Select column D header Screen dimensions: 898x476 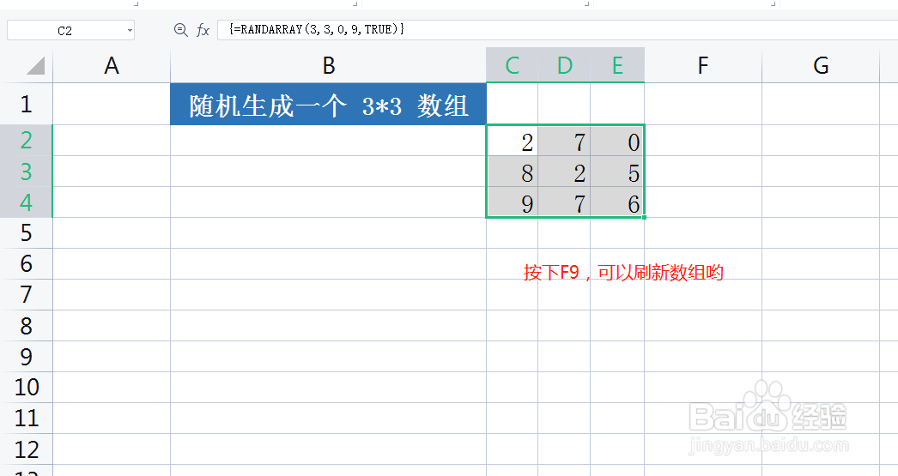[564, 65]
